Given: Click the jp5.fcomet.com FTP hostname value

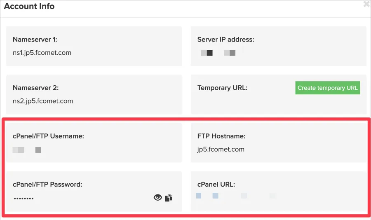Looking at the screenshot, I should click(221, 149).
